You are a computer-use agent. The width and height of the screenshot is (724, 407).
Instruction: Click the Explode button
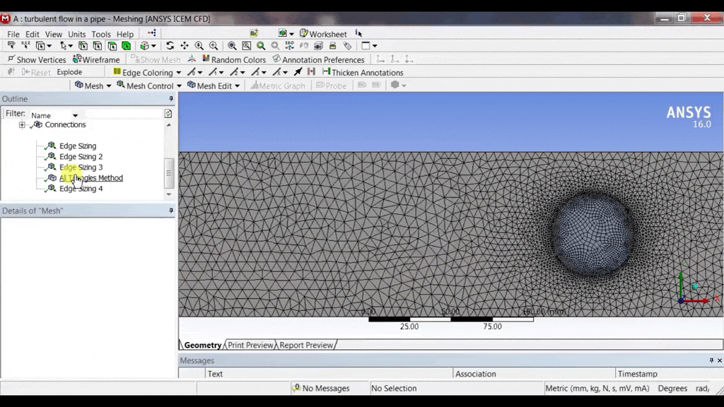point(69,72)
